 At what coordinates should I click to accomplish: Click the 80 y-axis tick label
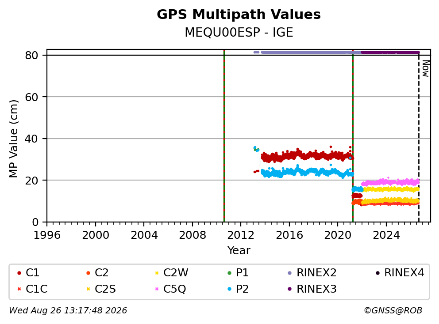coord(31,55)
